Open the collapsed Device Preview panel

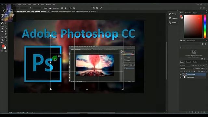173,23
